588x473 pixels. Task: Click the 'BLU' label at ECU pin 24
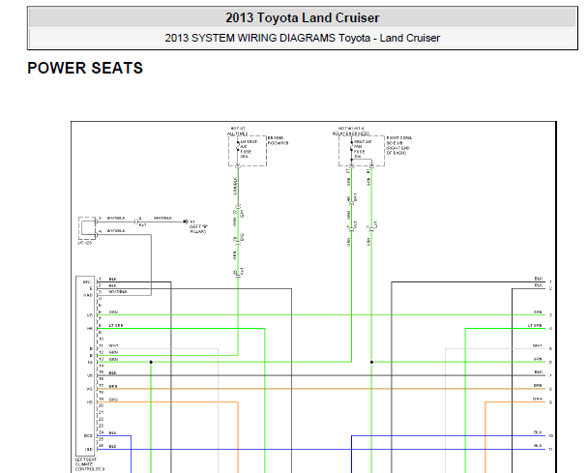coord(112,433)
